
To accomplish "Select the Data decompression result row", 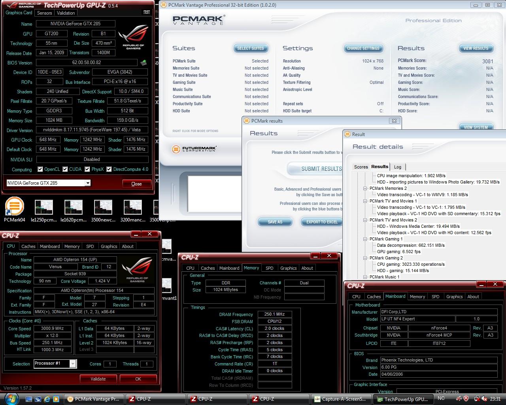I will point(411,245).
